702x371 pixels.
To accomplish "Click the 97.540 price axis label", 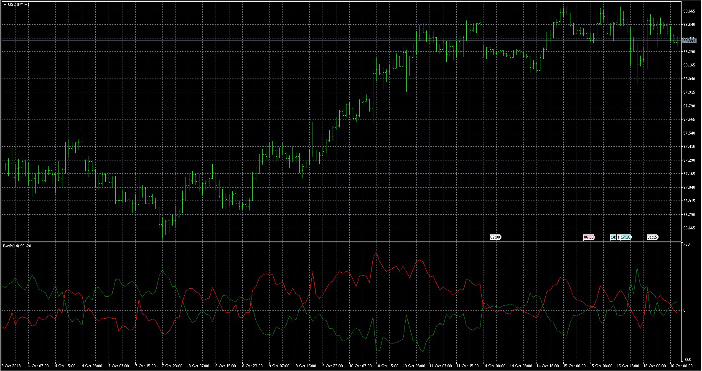I will (x=689, y=133).
